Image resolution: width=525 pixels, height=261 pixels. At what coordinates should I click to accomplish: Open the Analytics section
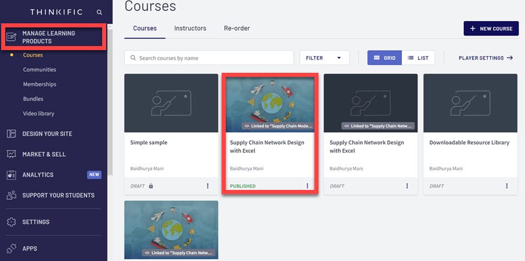tap(38, 175)
